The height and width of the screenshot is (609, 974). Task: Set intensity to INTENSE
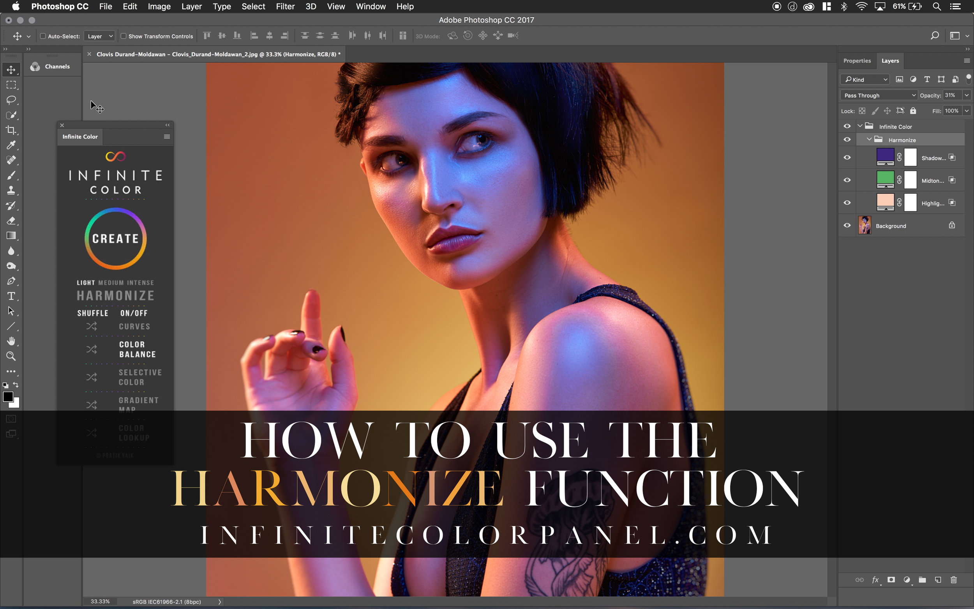coord(140,283)
